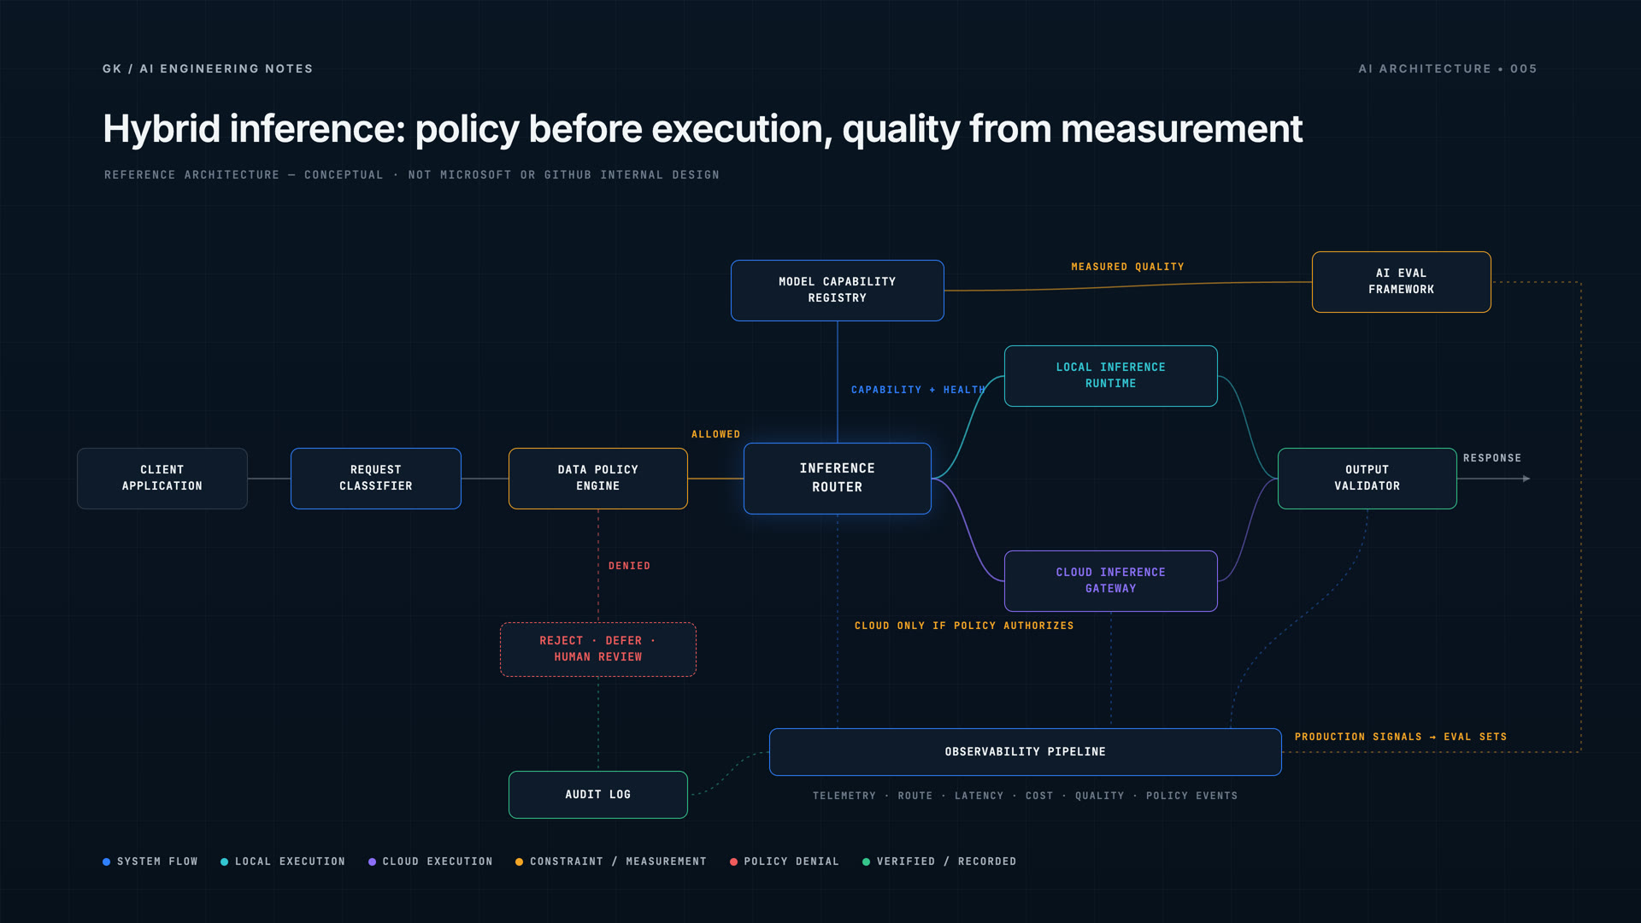
Task: Click the Local Inference Runtime box
Action: click(x=1111, y=376)
